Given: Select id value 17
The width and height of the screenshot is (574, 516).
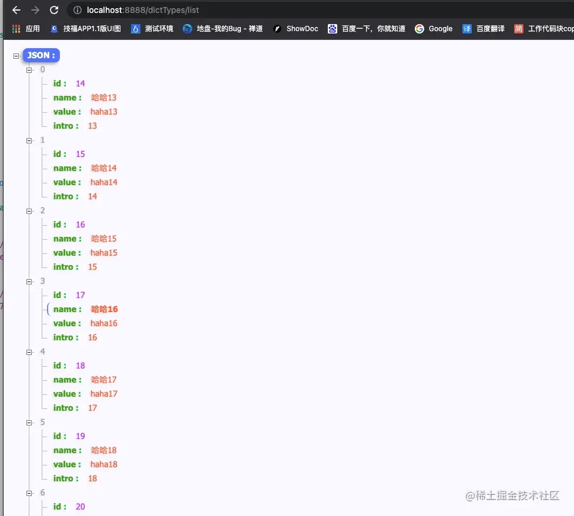Looking at the screenshot, I should (80, 295).
